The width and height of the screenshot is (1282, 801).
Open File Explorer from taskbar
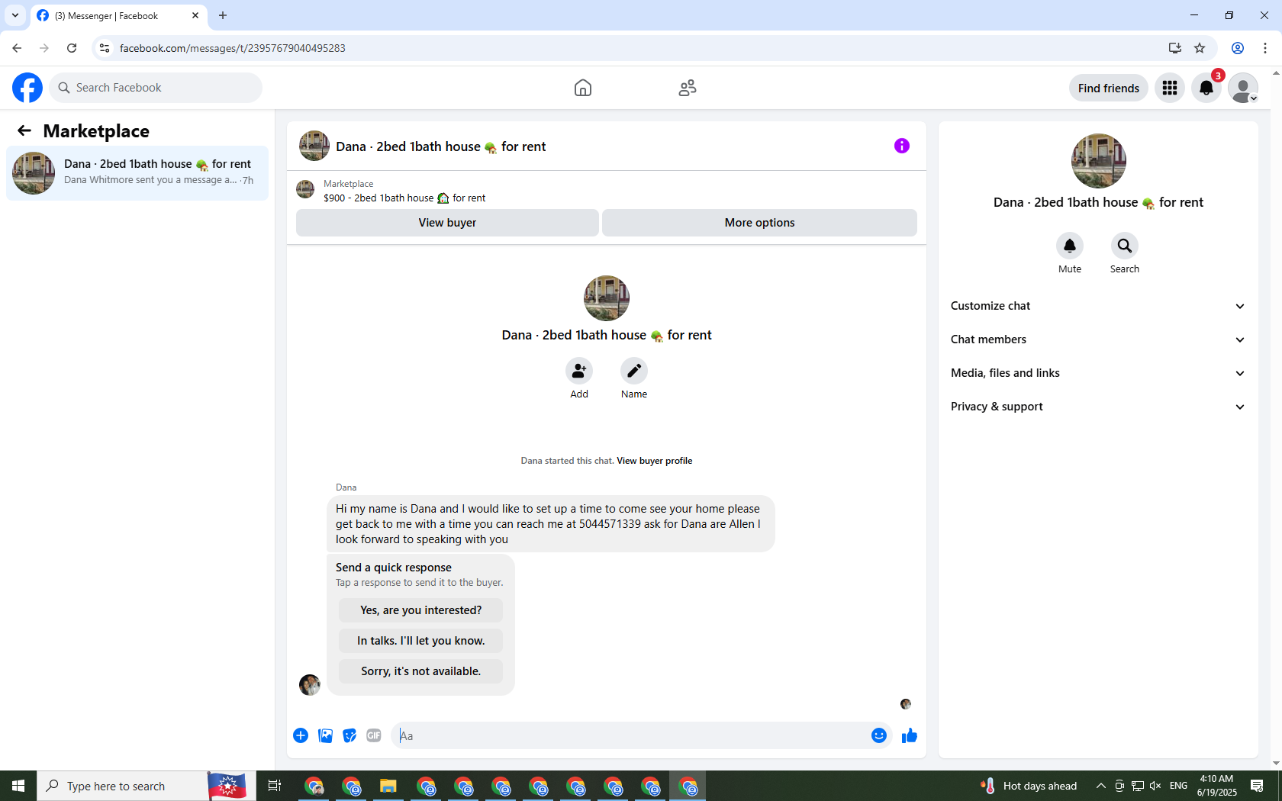point(388,786)
